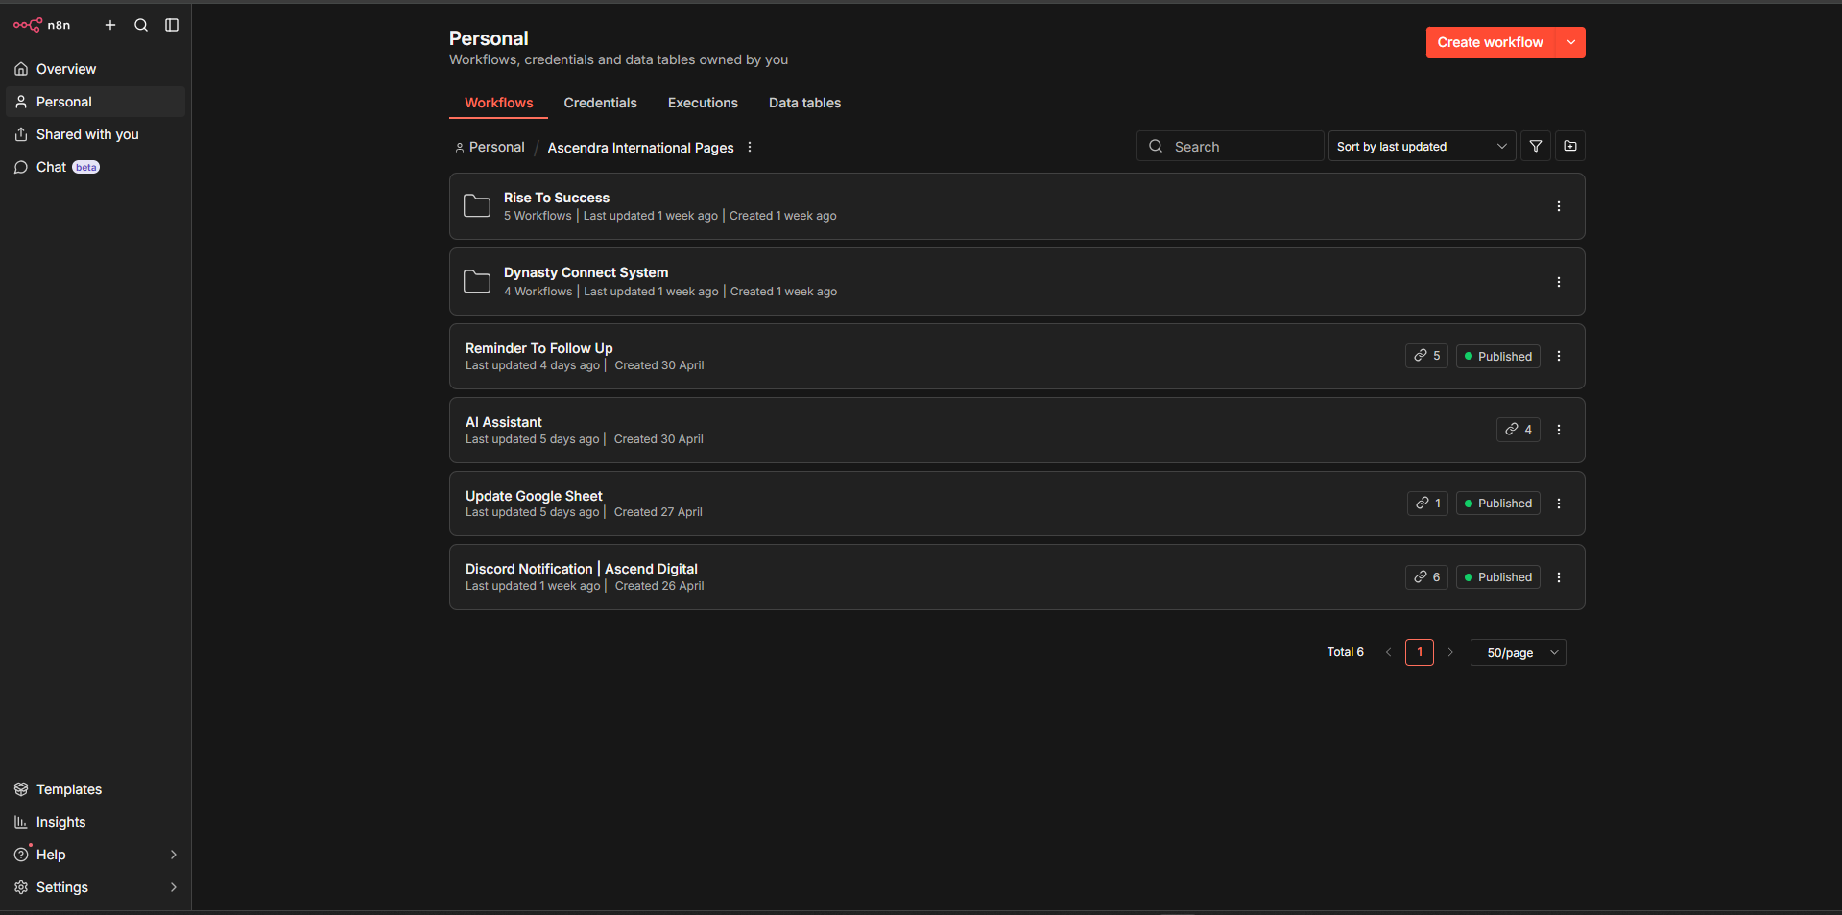The height and width of the screenshot is (915, 1842).
Task: Open the Dynasty Connect System folder
Action: [1017, 282]
